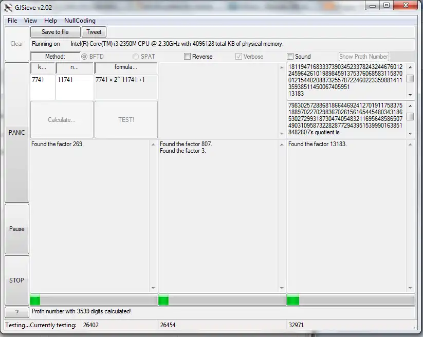This screenshot has width=423, height=337.
Task: Open the View menu
Action: tap(30, 21)
